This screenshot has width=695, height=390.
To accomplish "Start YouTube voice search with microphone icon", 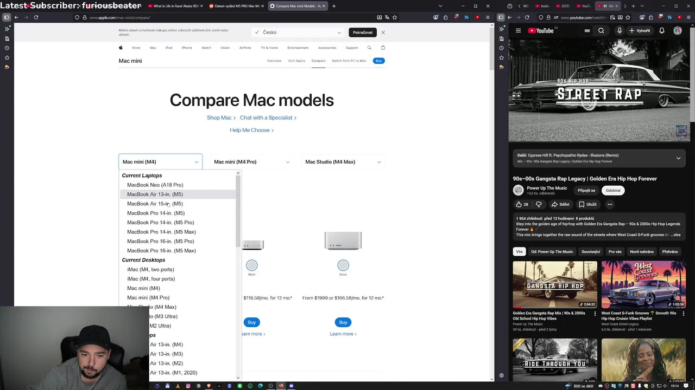I will pyautogui.click(x=619, y=31).
